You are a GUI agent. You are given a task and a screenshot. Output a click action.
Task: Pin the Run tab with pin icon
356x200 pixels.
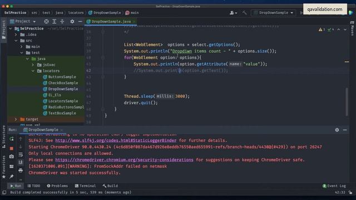pos(12,176)
